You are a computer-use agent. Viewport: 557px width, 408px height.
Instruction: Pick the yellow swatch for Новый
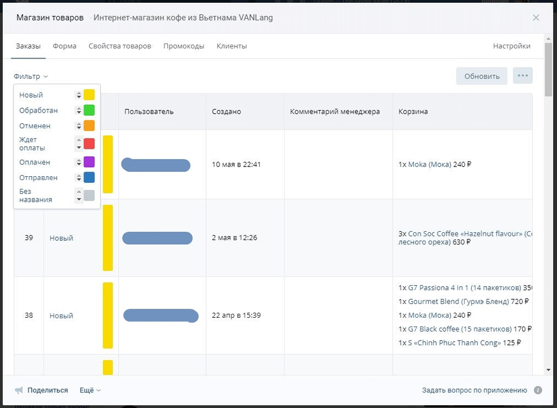89,95
